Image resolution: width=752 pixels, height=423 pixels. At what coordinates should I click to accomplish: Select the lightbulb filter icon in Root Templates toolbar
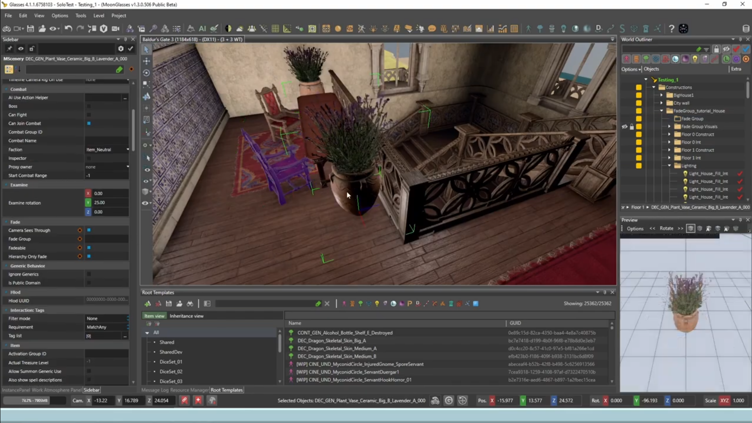coord(377,304)
